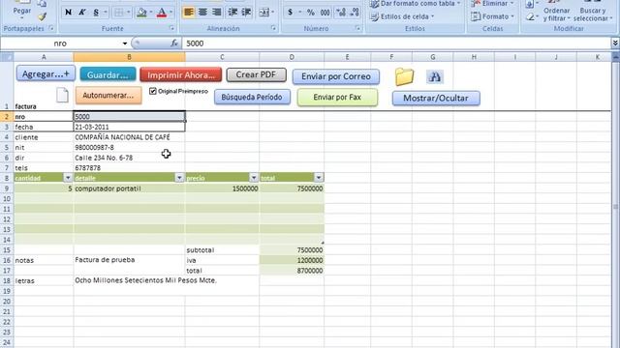Click the Select All corner box
The height and width of the screenshot is (348, 620).
pos(7,57)
